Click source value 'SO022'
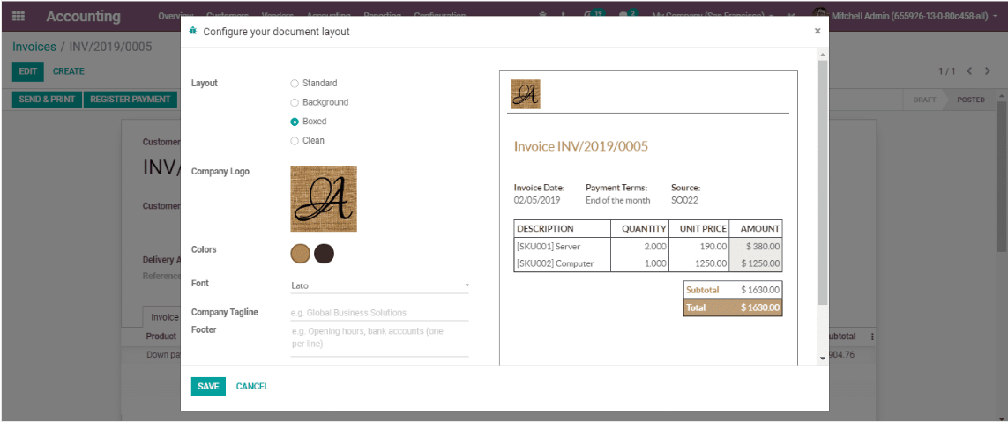 (684, 200)
